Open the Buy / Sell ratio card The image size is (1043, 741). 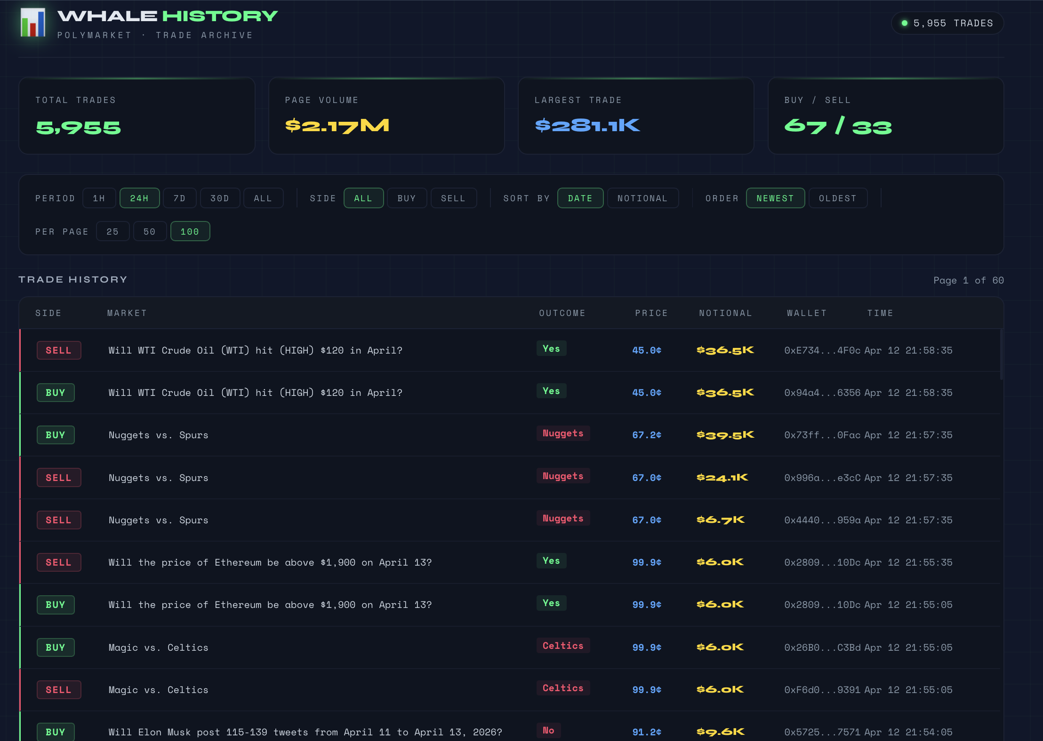886,116
